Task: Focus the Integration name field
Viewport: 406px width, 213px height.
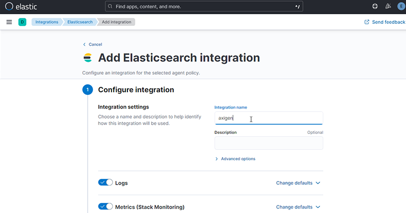Action: (x=268, y=118)
